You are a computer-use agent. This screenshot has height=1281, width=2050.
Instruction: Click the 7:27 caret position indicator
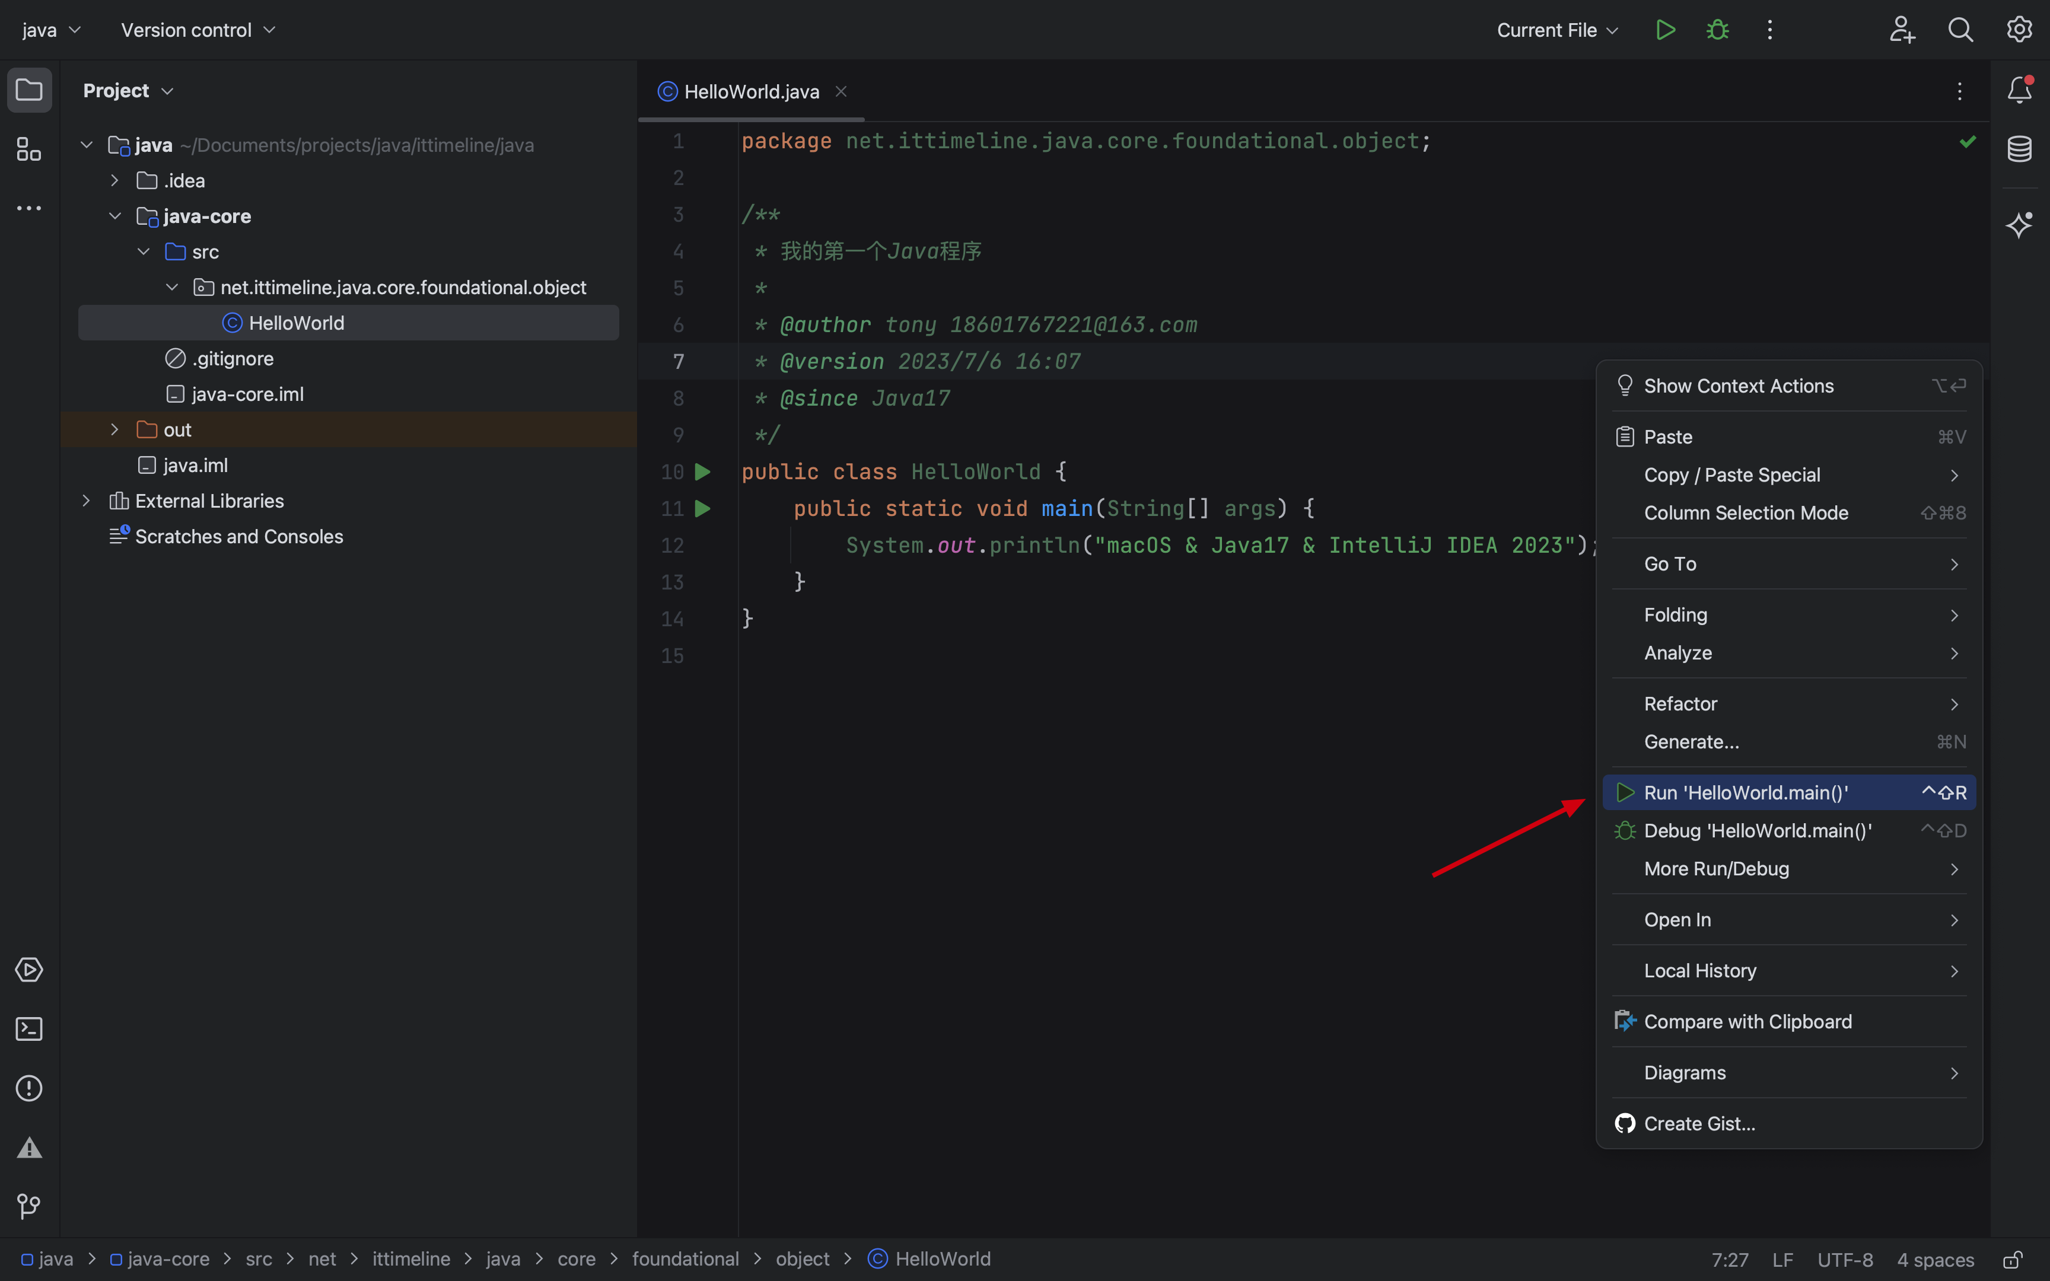pyautogui.click(x=1730, y=1260)
